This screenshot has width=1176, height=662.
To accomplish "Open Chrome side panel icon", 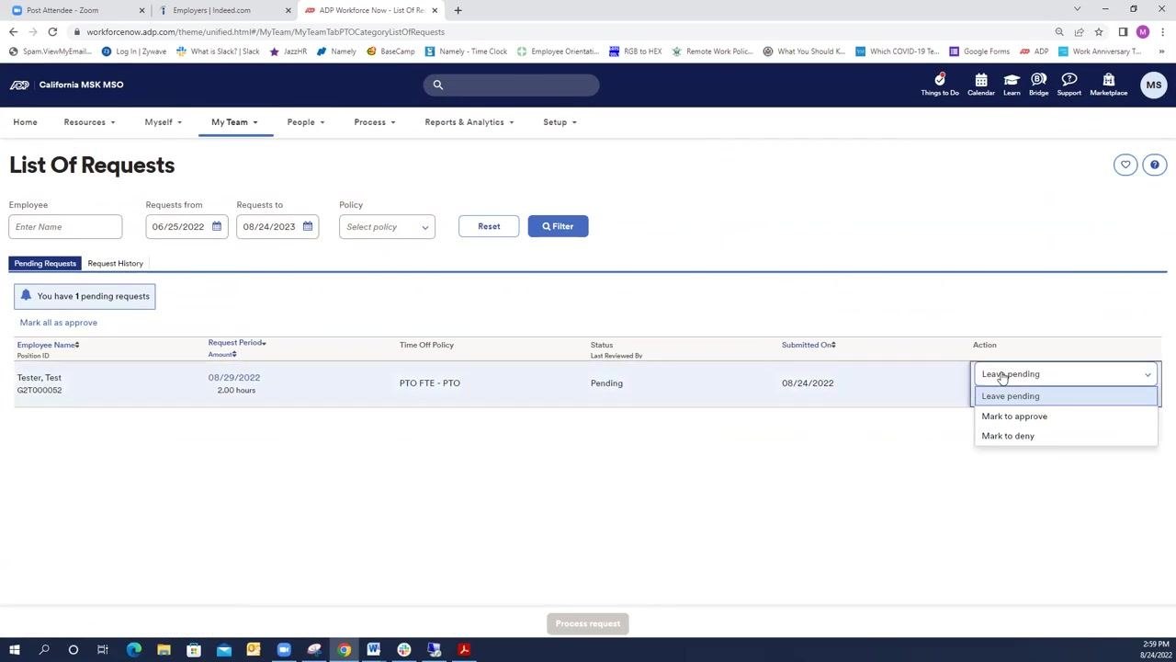I will 1123,32.
